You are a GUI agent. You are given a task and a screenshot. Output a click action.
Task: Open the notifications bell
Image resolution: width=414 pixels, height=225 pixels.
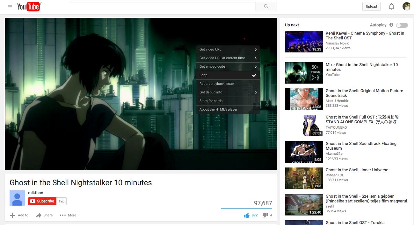pos(391,6)
